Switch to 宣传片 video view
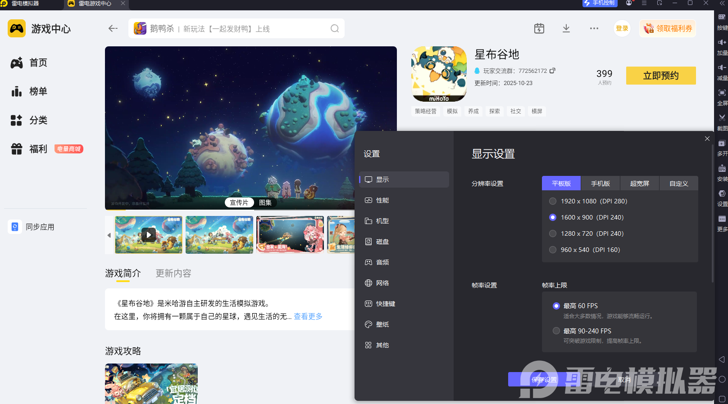728x404 pixels. [239, 202]
